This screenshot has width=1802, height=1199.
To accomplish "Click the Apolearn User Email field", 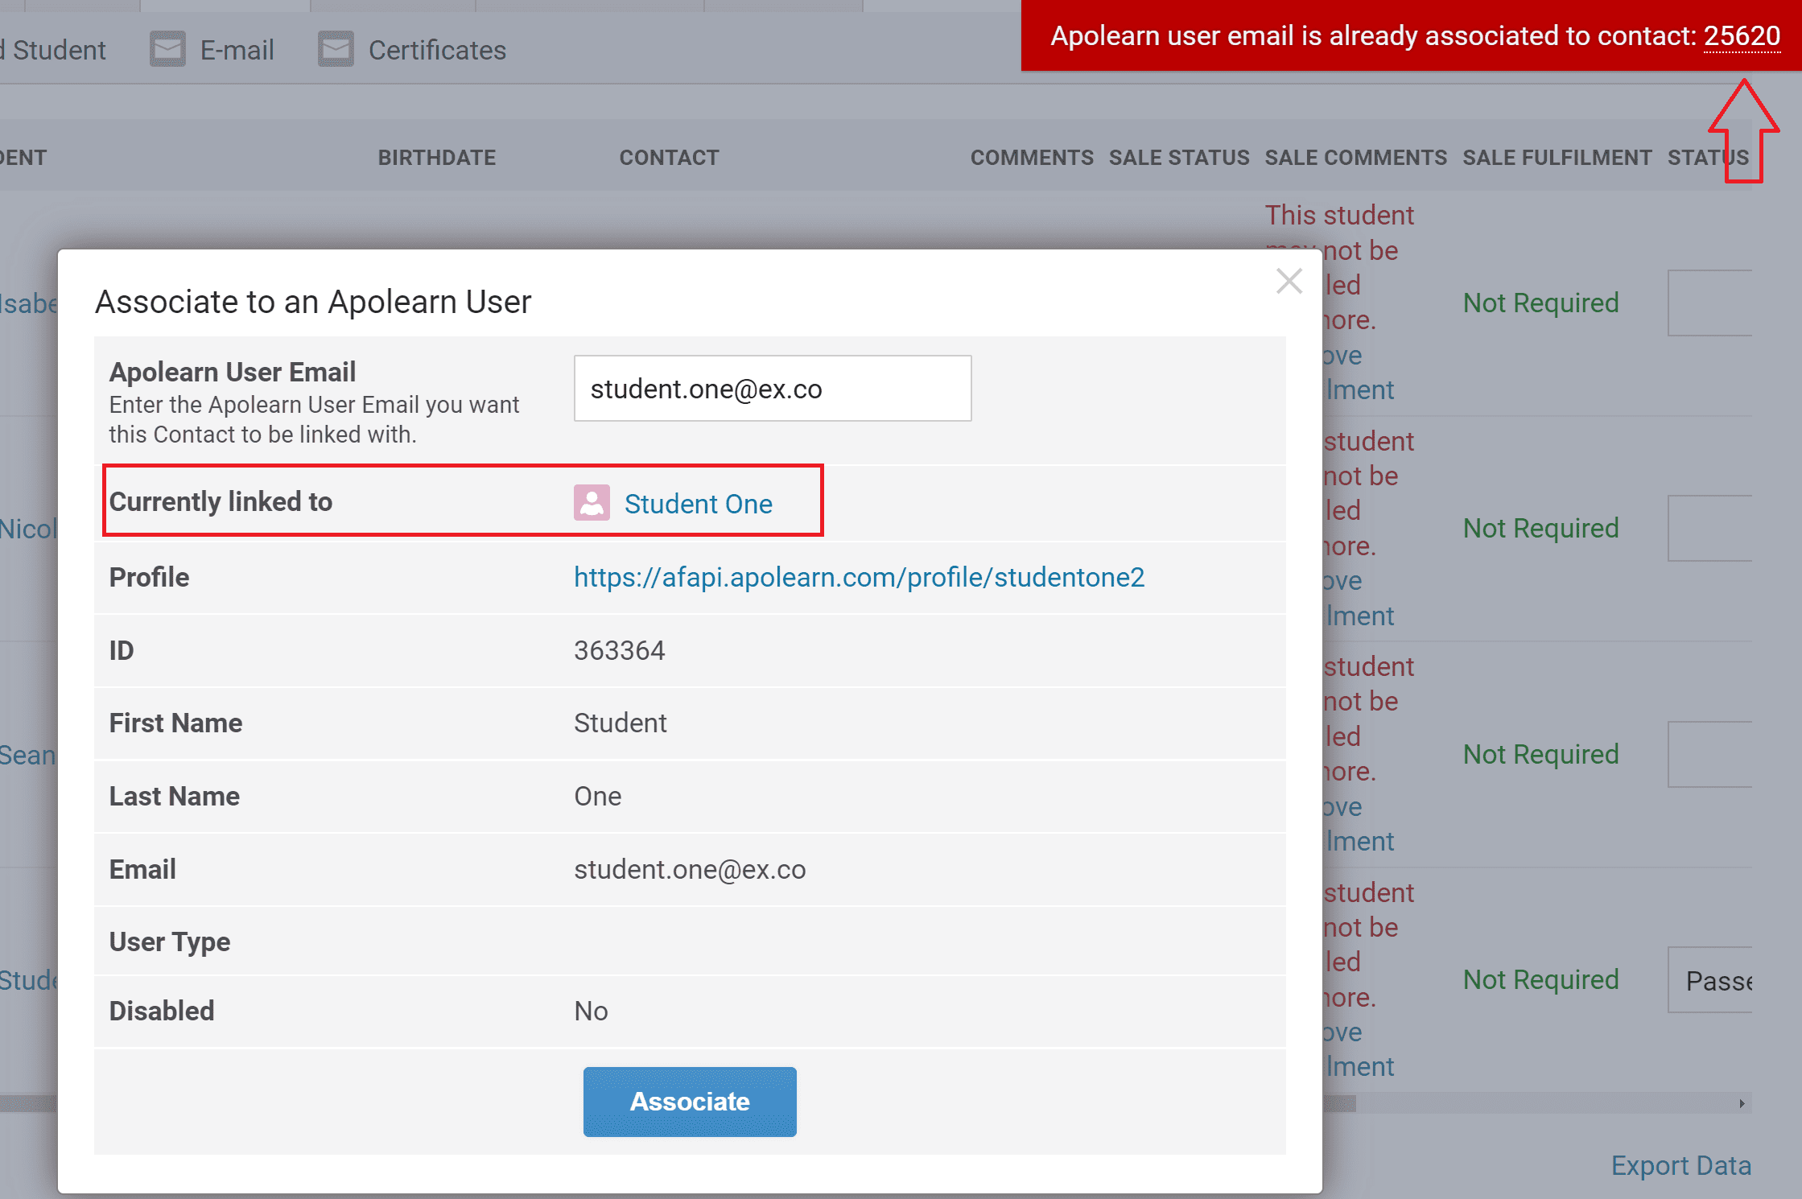I will click(x=772, y=389).
